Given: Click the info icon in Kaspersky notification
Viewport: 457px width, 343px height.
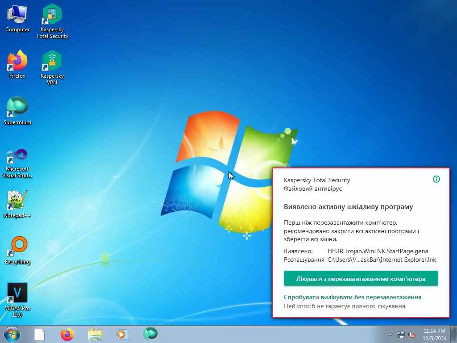Looking at the screenshot, I should [436, 179].
